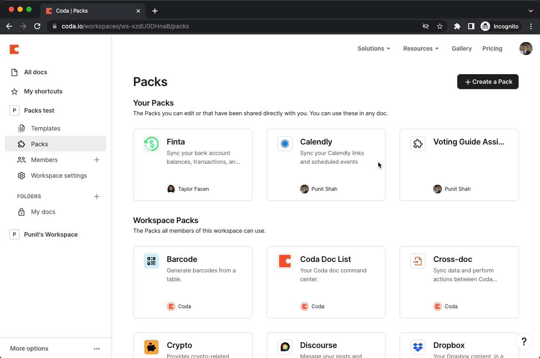The image size is (540, 358).
Task: Open the Pricing link
Action: click(x=492, y=48)
